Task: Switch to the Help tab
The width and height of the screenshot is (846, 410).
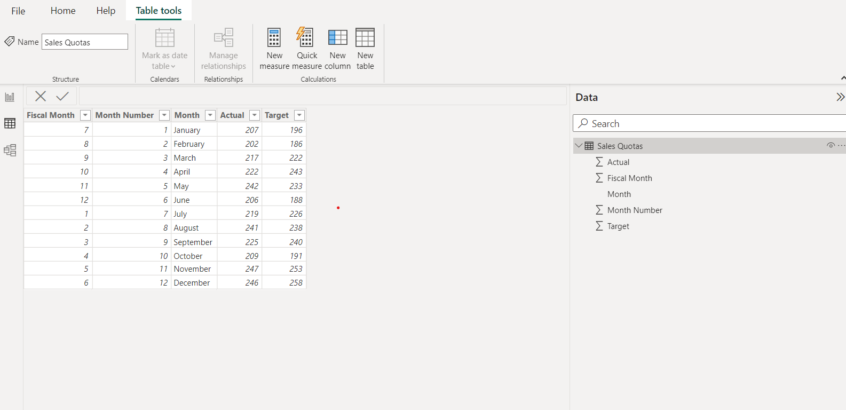Action: coord(106,11)
